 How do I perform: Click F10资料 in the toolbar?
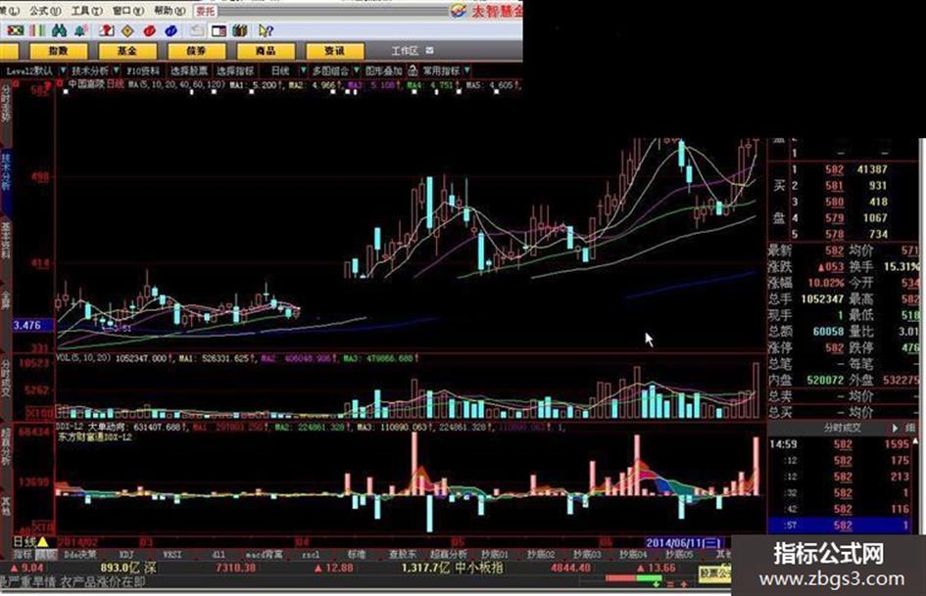143,70
